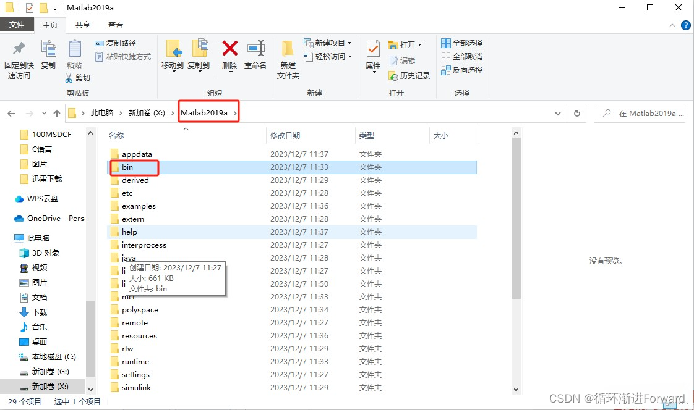Sort by Name (名称) column

click(x=116, y=136)
